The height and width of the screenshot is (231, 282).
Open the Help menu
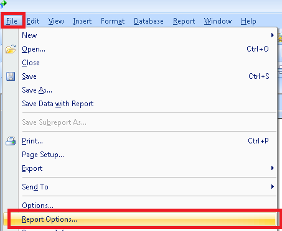[x=248, y=21]
